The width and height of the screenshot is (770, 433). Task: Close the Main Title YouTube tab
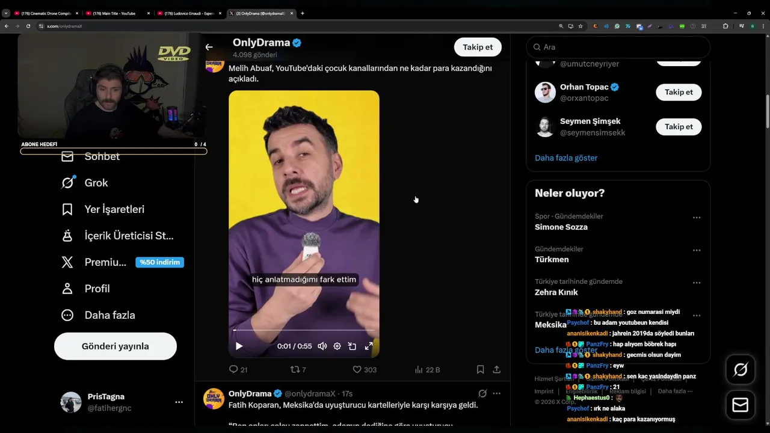pyautogui.click(x=148, y=13)
